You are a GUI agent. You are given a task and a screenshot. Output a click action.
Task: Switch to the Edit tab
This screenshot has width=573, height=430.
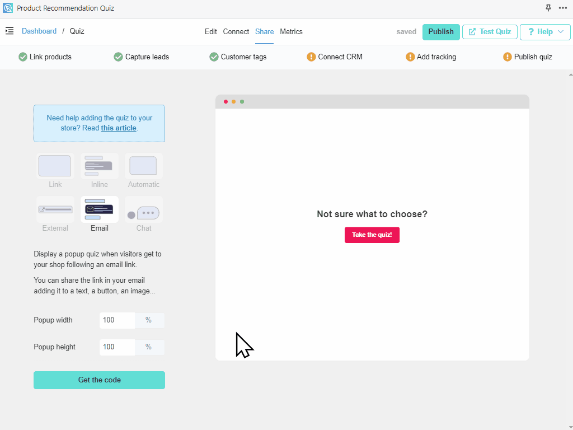pos(211,31)
